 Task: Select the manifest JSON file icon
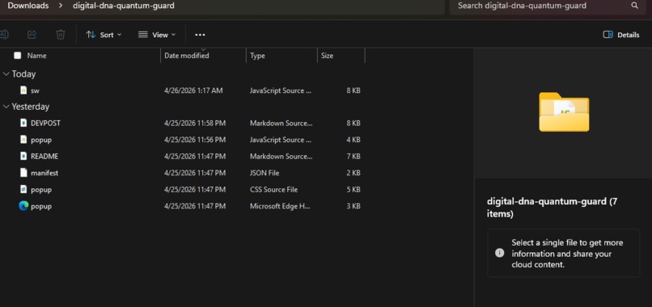pos(23,173)
